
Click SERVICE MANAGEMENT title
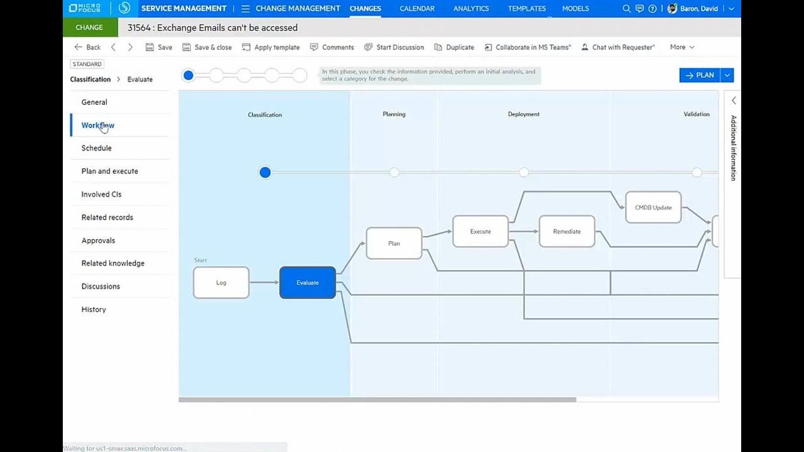tap(183, 9)
